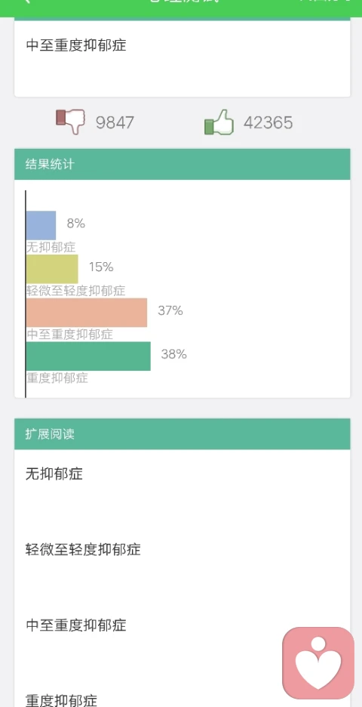The image size is (362, 707).
Task: Open the pink heart floating app icon
Action: pos(318,663)
